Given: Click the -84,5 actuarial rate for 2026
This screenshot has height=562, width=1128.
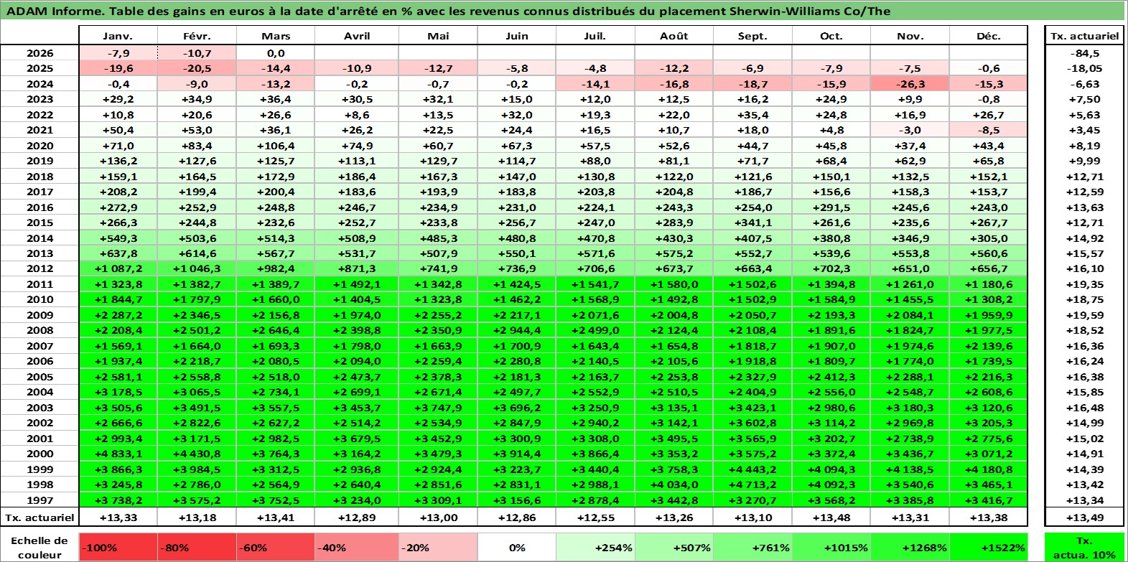Looking at the screenshot, I should (1084, 53).
